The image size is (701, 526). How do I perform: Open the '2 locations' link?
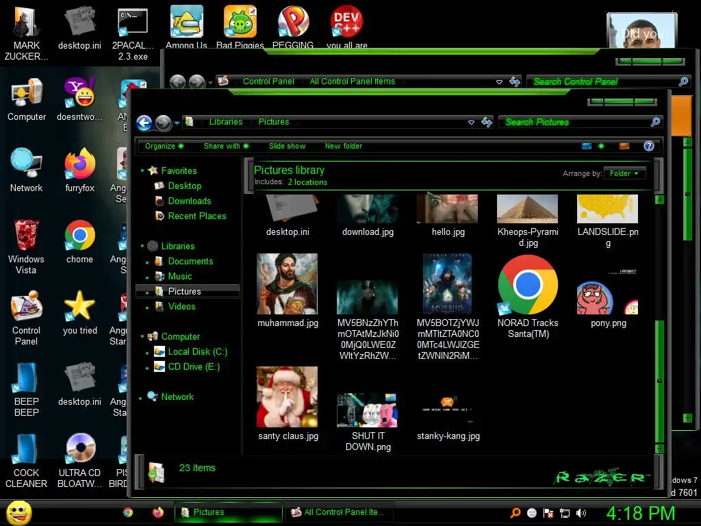307,182
